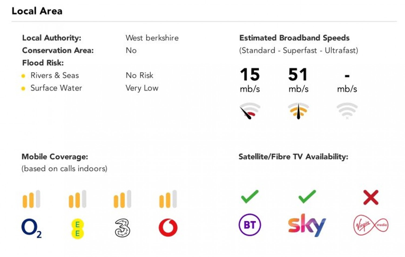Click the green checkmark above BT
This screenshot has width=405, height=257.
pos(250,196)
